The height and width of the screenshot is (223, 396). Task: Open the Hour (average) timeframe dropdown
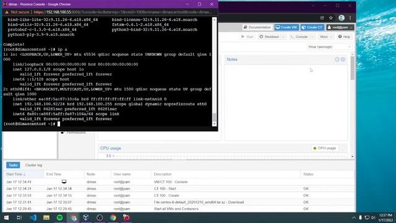[329, 47]
